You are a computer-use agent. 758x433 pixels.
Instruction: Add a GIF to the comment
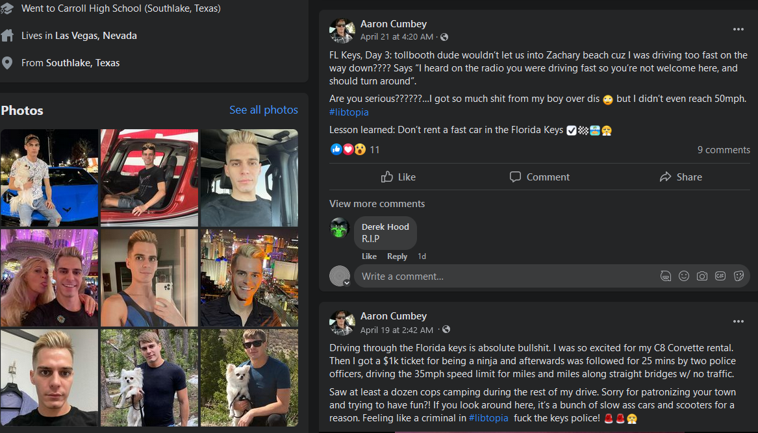click(x=720, y=276)
